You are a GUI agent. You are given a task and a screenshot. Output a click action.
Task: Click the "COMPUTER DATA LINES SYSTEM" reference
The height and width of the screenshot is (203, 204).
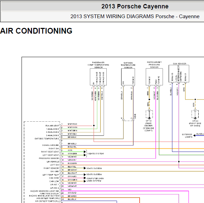pos(95,179)
